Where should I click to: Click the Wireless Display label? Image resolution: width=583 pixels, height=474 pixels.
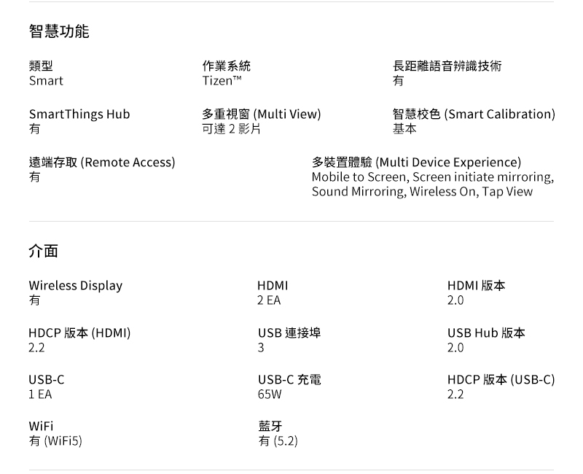pos(76,286)
